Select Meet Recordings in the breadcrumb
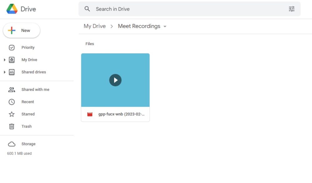The width and height of the screenshot is (312, 183). [x=139, y=26]
